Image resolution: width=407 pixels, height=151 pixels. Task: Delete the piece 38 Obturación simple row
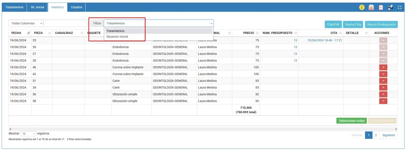coord(383,101)
